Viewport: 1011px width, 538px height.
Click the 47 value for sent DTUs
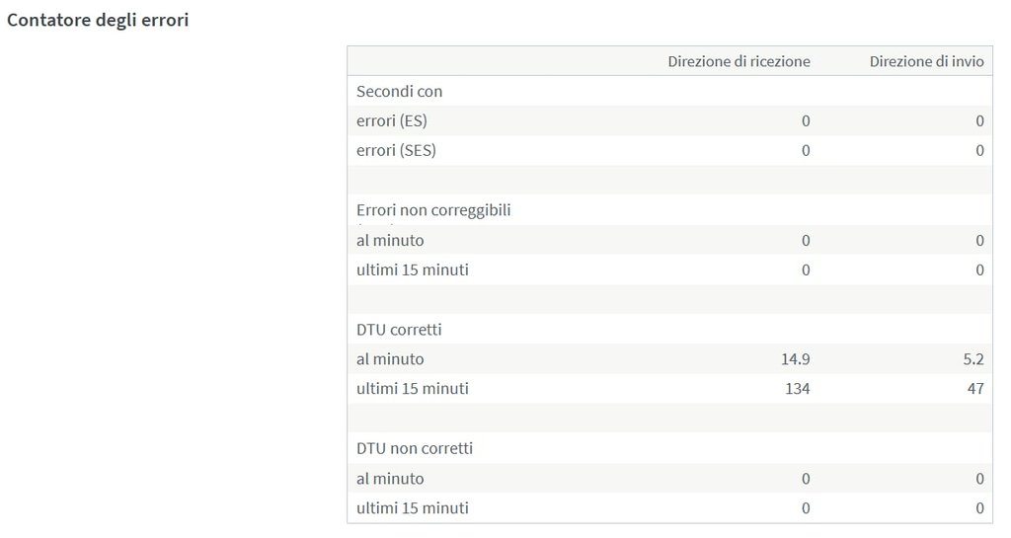pos(975,389)
